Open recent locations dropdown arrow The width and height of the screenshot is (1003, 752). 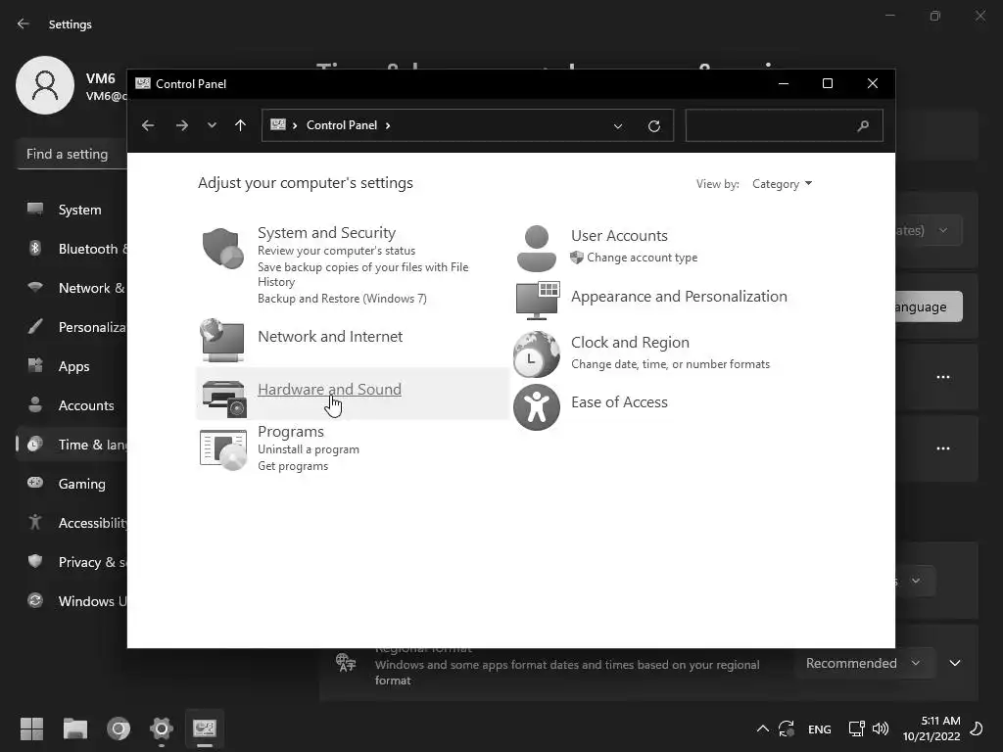(x=212, y=125)
